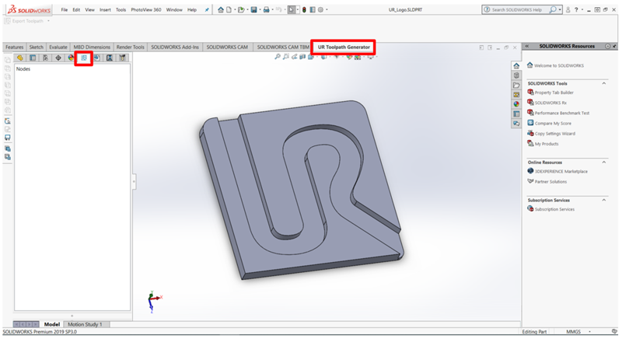
Task: Open the DimXpertManager crosshair tab icon
Action: (58, 58)
